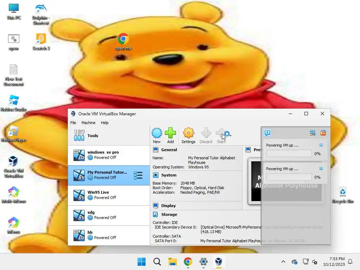Screen dimensions: 360x270
Task: Click the Base Memory 2048 MB value
Action: [x=188, y=183]
